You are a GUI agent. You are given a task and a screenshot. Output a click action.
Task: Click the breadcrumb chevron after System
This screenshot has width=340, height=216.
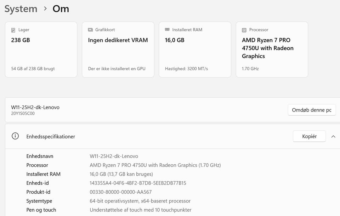[45, 8]
